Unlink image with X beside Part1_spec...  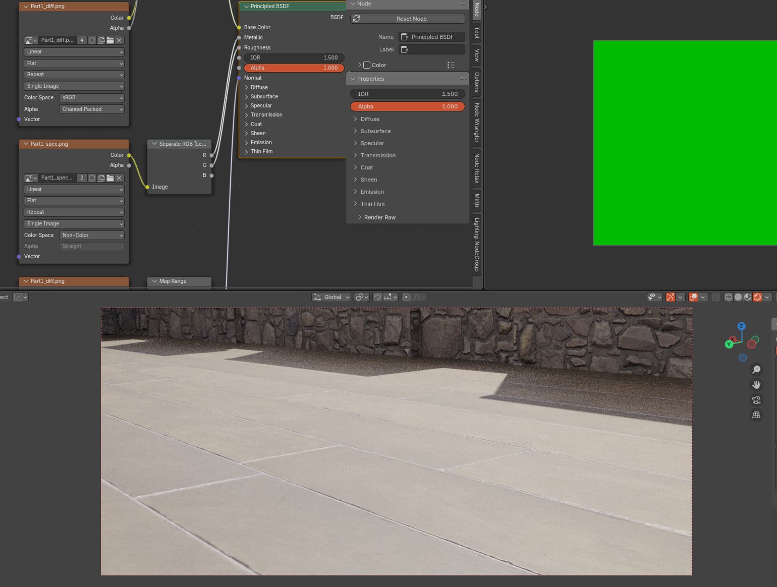coord(119,178)
